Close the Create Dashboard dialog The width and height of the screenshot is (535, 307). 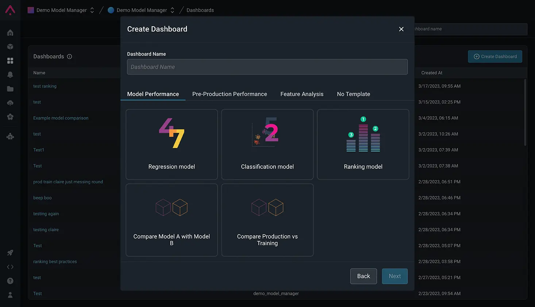[401, 29]
